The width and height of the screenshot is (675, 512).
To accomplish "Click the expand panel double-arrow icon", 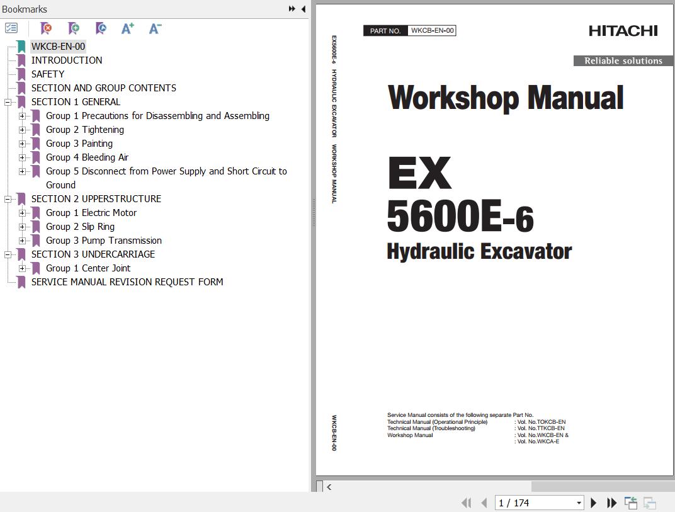I will (x=292, y=9).
